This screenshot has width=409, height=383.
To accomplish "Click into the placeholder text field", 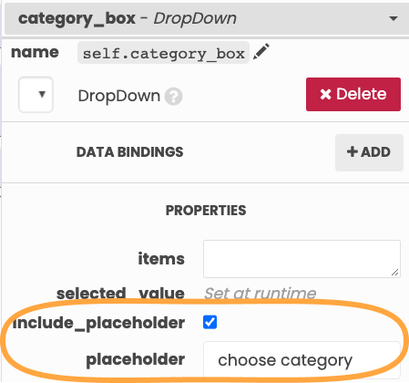I will point(302,360).
